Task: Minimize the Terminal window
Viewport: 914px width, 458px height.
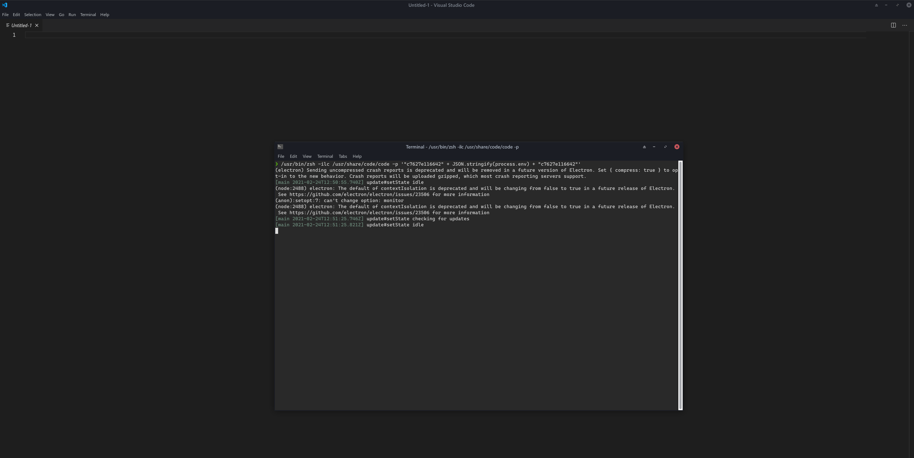Action: (654, 147)
